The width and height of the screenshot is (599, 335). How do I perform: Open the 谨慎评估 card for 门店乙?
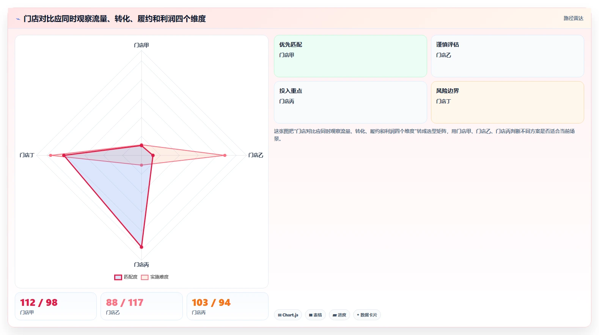(507, 56)
